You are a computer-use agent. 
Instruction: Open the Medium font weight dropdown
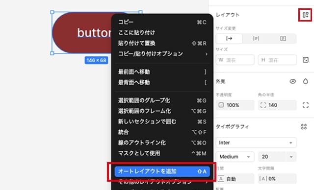pyautogui.click(x=235, y=157)
